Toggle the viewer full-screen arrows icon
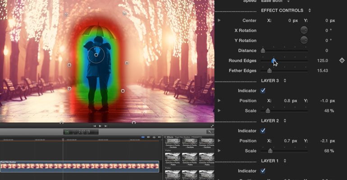Viewport: 347px width, 180px height. [212, 126]
